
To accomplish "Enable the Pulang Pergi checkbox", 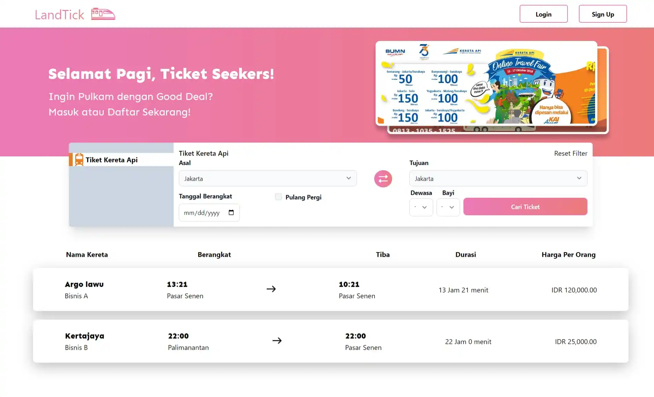I will click(x=278, y=197).
